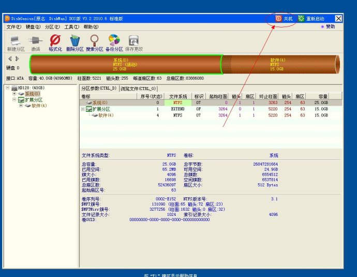Open the Partition (分区) menu
The height and width of the screenshot is (277, 357).
52,27
